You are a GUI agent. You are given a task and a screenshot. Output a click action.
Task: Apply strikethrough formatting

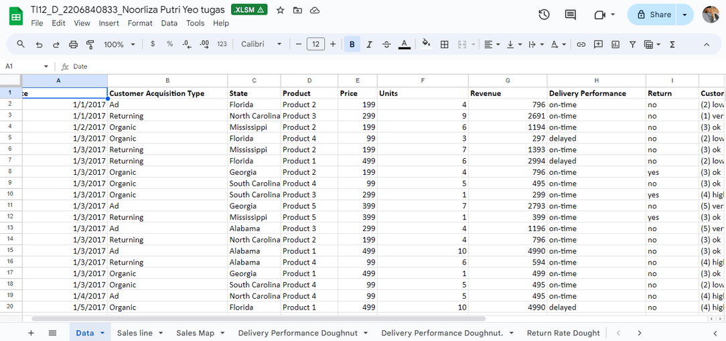pos(386,44)
